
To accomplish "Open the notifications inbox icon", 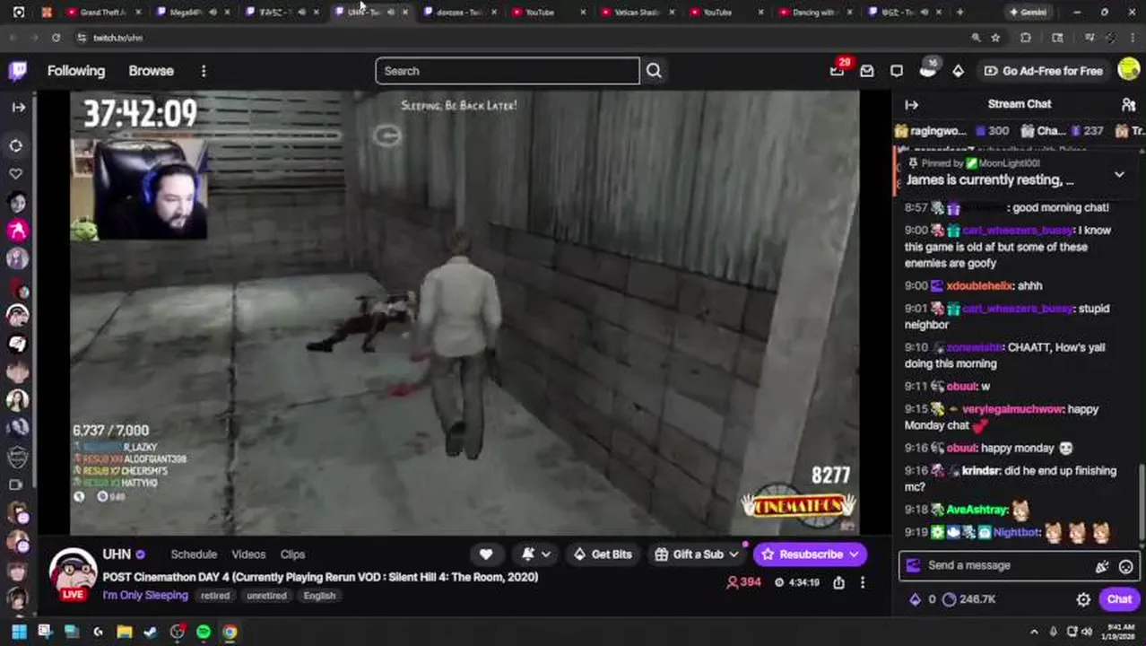I will point(866,71).
